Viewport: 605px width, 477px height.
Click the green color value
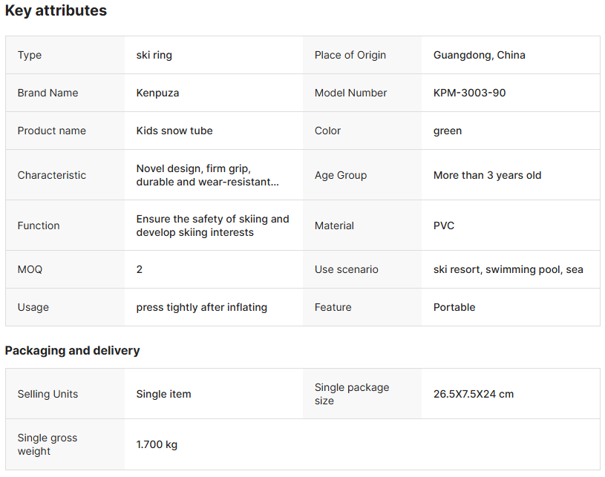(x=448, y=131)
